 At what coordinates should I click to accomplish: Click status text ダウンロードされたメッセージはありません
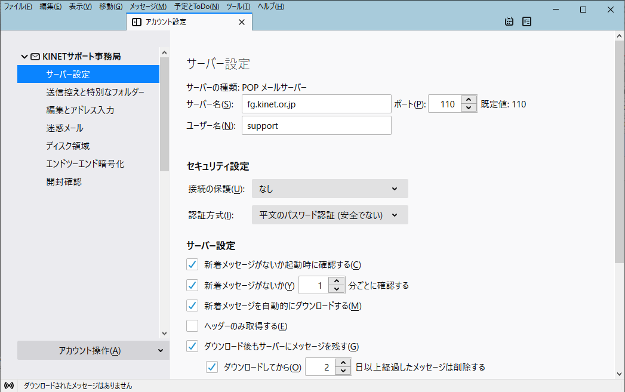click(78, 385)
